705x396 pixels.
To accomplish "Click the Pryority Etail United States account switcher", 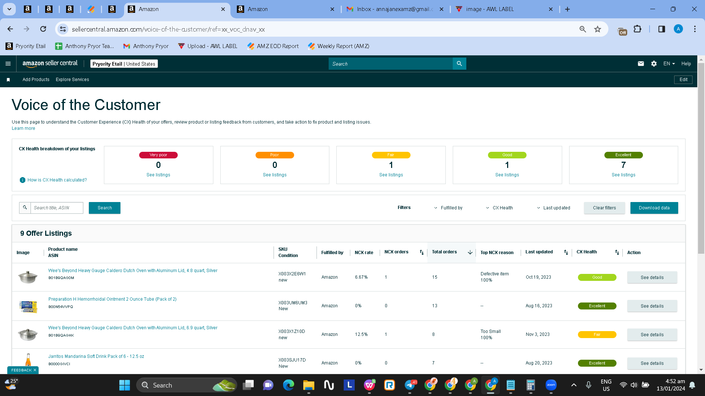I will pyautogui.click(x=124, y=64).
